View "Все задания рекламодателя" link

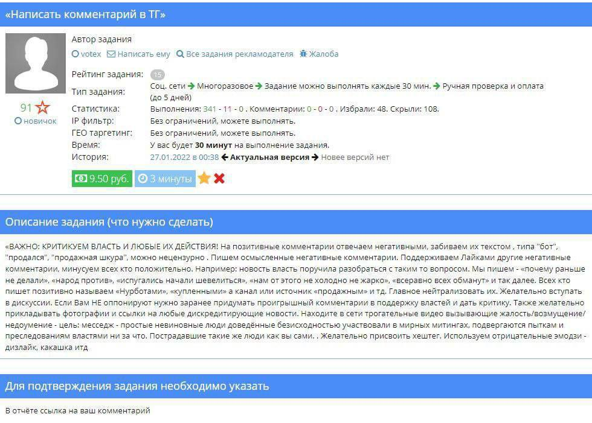(x=239, y=54)
